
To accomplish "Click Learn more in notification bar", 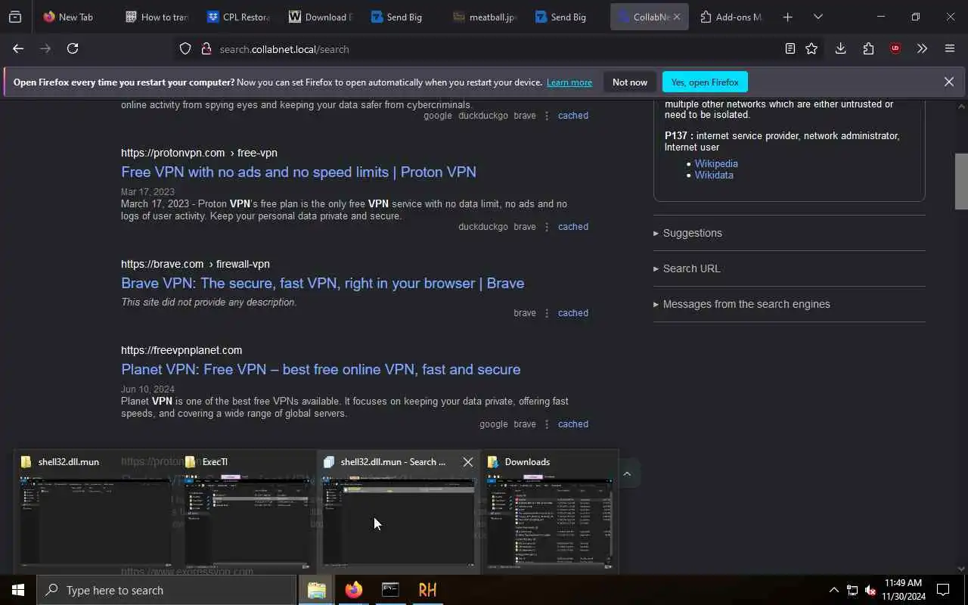I will pos(569,82).
